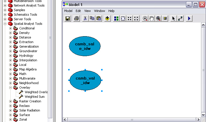
Task: Click the Overlay toolset icon
Action: click(16, 88)
